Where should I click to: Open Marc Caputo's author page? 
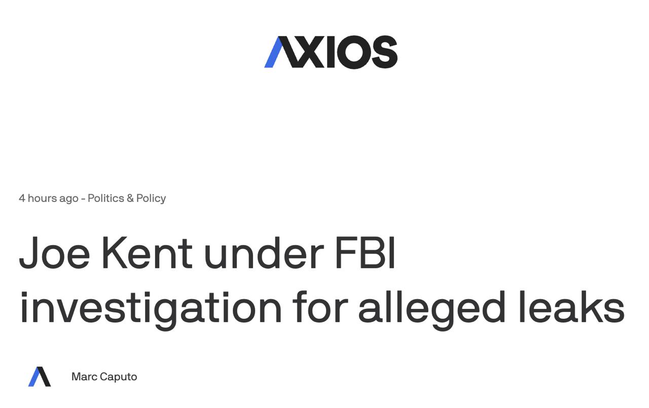pos(104,377)
